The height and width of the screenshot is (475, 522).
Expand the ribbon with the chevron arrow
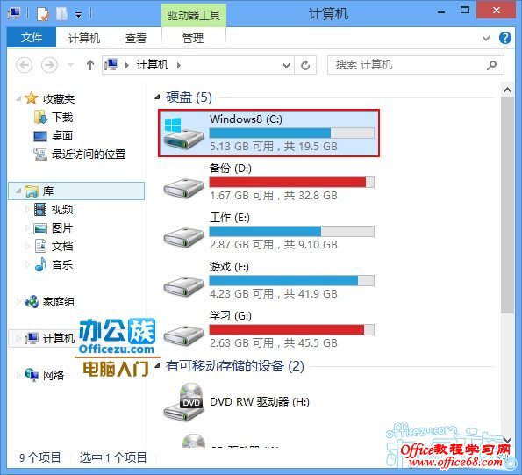486,38
